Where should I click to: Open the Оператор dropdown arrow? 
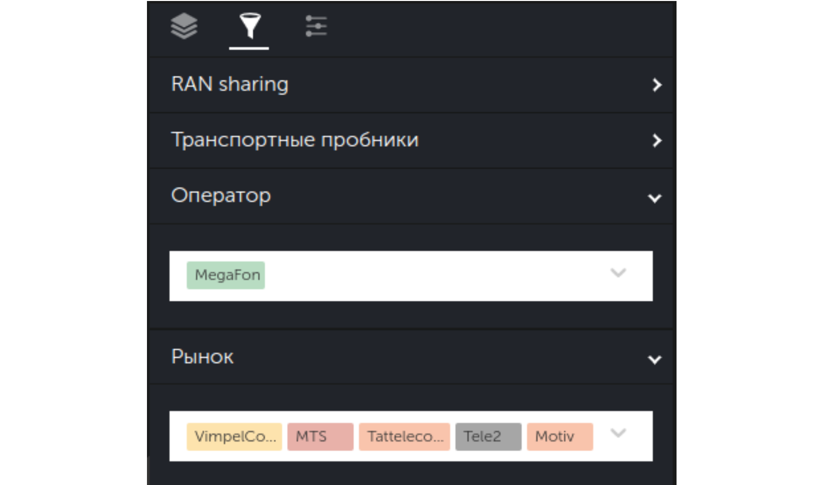(618, 273)
